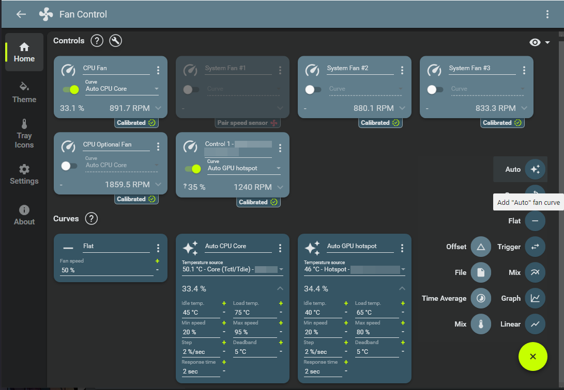The height and width of the screenshot is (390, 564).
Task: Click the wrench icon next to Controls
Action: (x=115, y=41)
